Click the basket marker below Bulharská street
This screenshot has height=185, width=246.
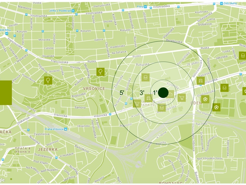(145, 77)
